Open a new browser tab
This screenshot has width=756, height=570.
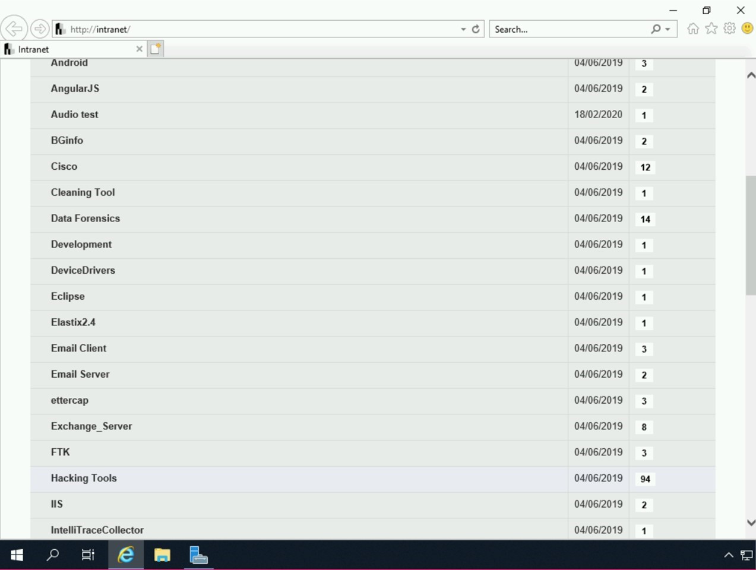156,49
